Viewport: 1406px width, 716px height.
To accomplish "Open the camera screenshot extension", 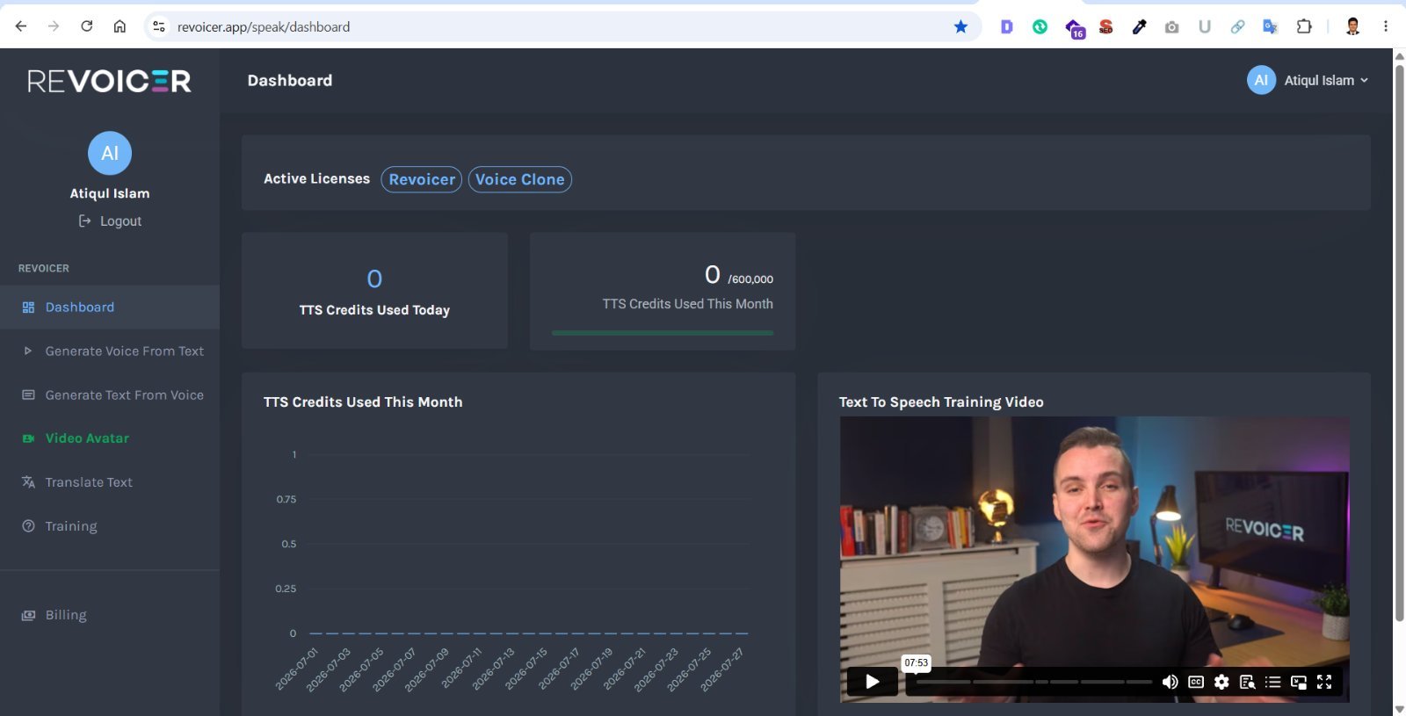I will (1171, 26).
